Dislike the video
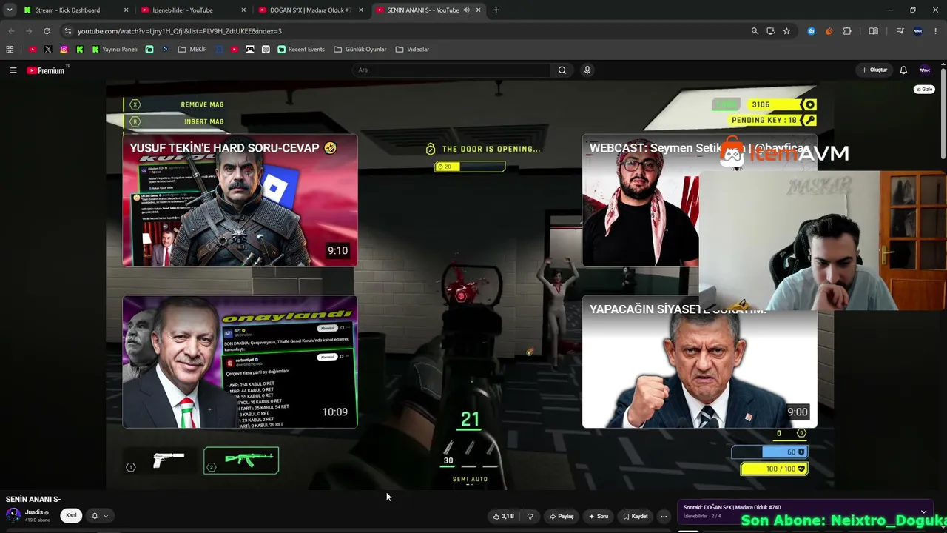 coord(530,516)
